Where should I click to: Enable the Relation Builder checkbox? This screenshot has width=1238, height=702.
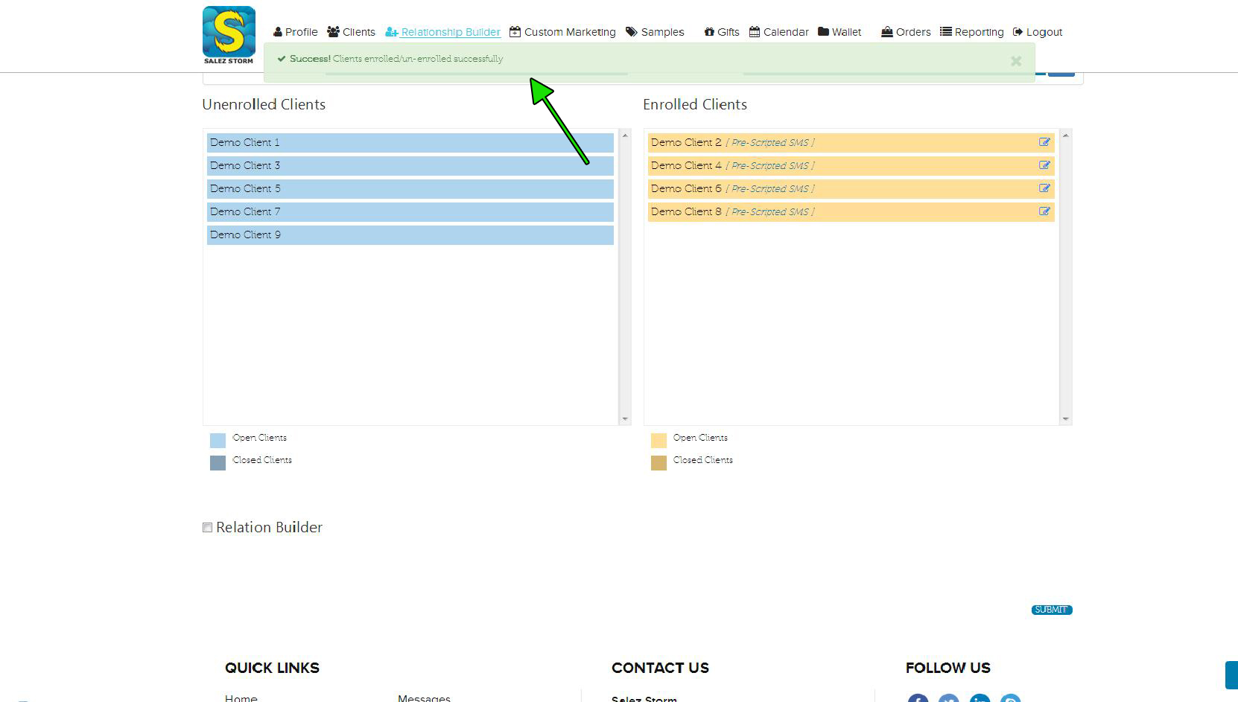208,528
